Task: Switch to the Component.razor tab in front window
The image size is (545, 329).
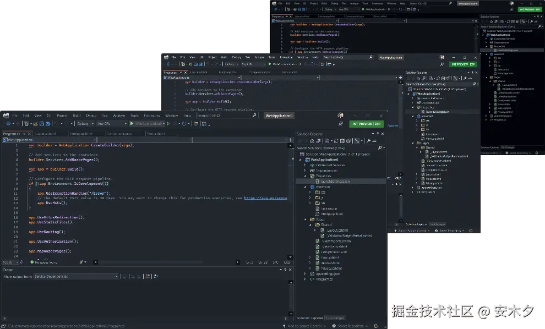Action: pyautogui.click(x=119, y=134)
